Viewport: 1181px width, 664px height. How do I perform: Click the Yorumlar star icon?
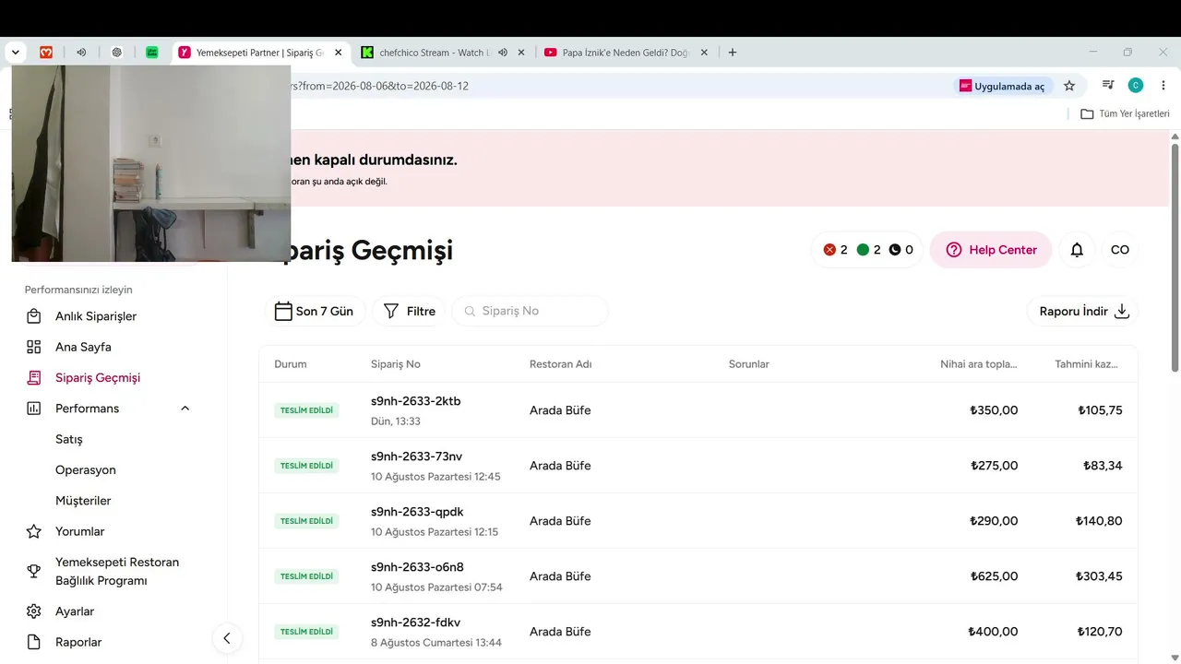(34, 532)
